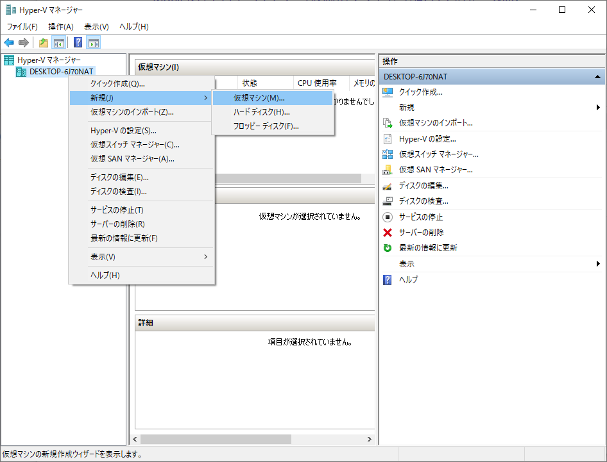Open Help via the blue question toolbar icon

click(x=78, y=42)
